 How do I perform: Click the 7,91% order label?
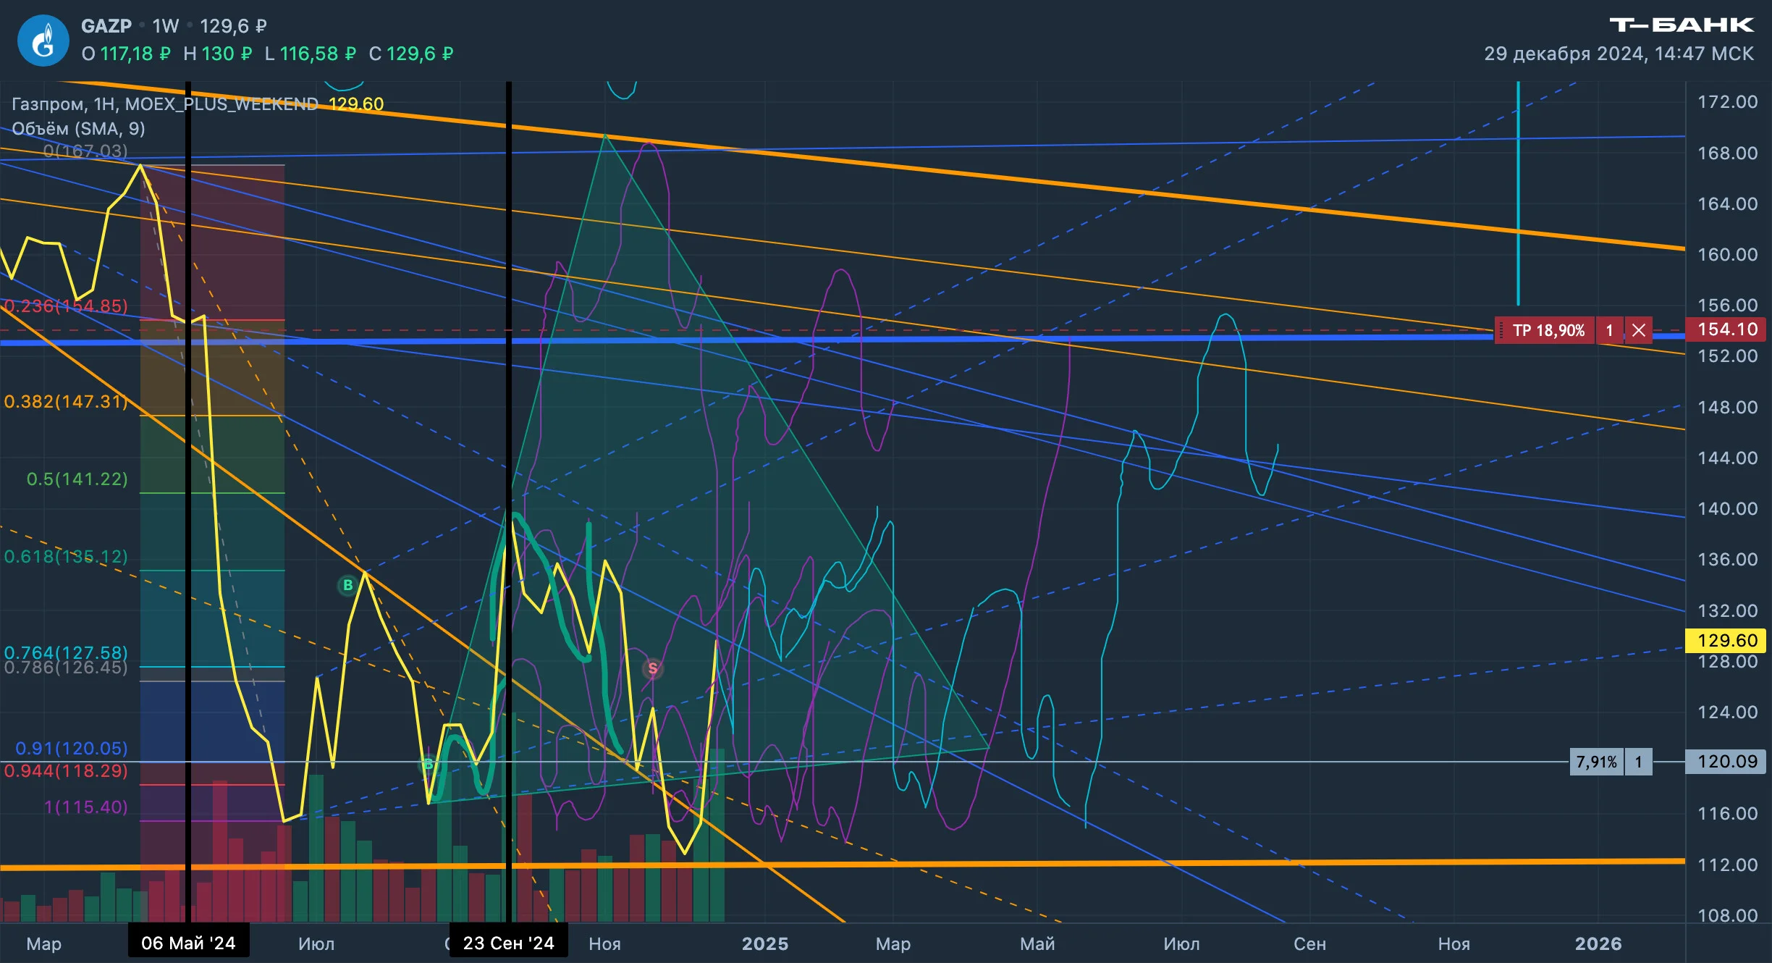click(x=1596, y=762)
